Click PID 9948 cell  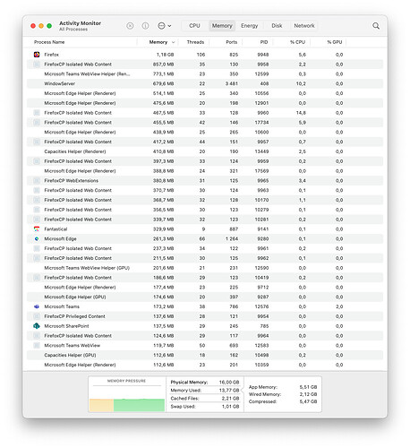263,55
